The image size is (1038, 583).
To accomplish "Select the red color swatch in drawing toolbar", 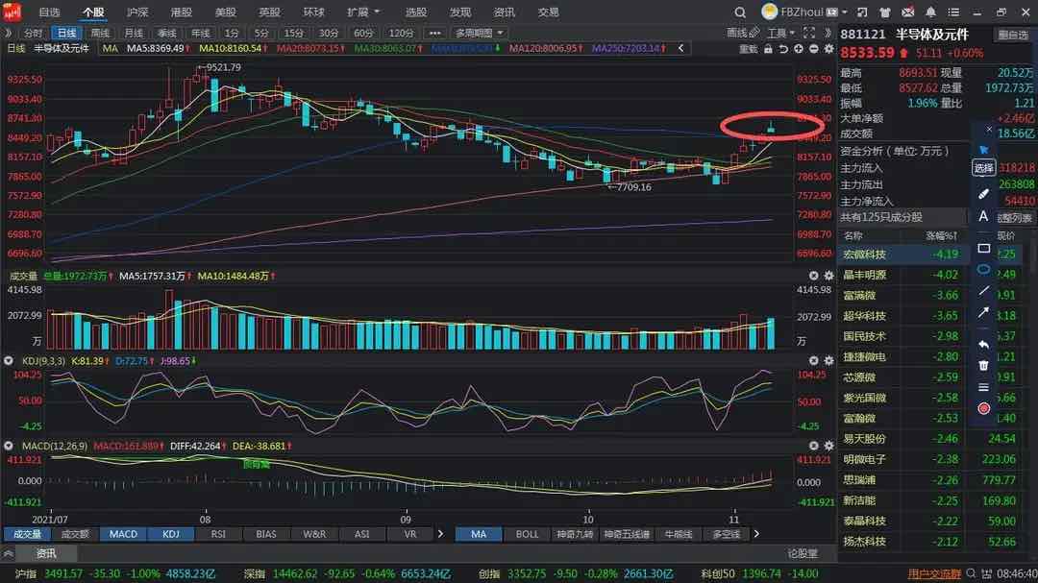I will click(984, 408).
